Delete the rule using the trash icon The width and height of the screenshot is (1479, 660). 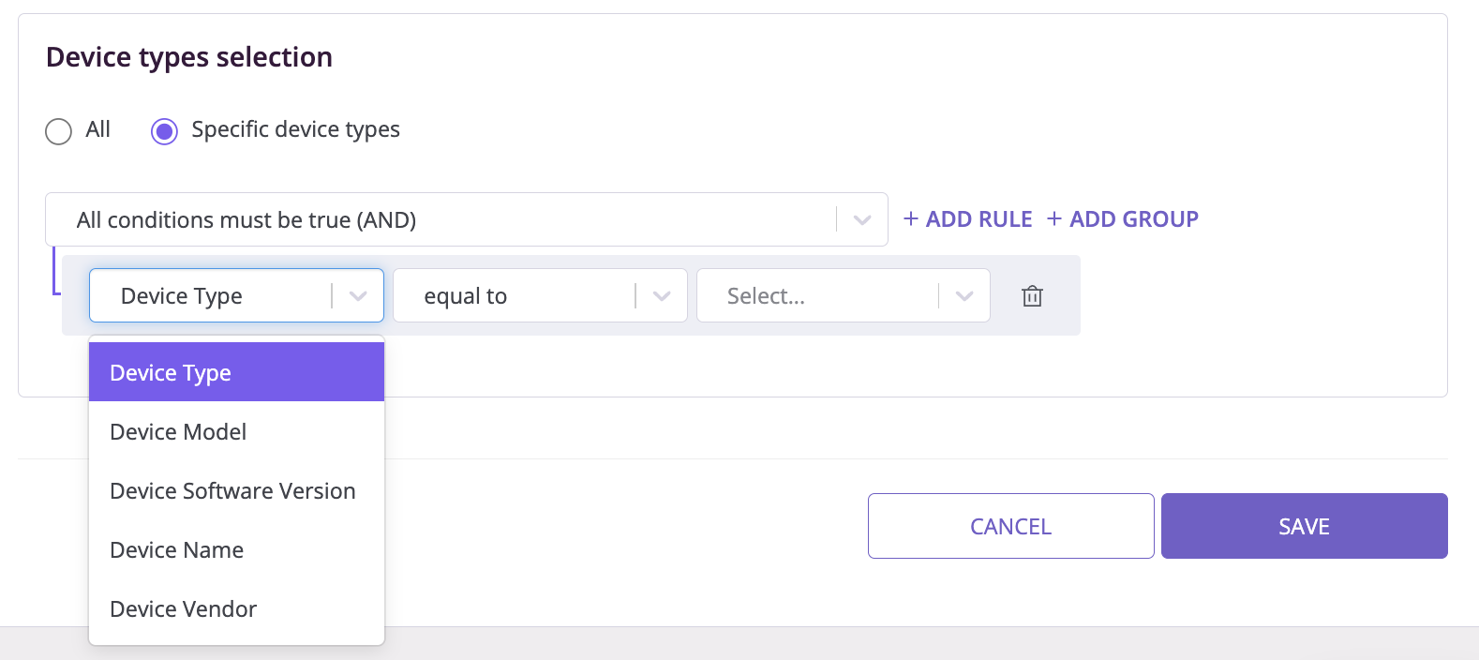tap(1032, 296)
